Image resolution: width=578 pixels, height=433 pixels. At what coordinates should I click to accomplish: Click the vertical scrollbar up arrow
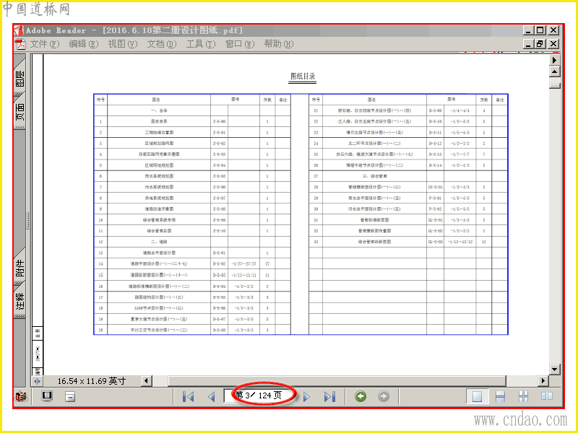(x=555, y=71)
